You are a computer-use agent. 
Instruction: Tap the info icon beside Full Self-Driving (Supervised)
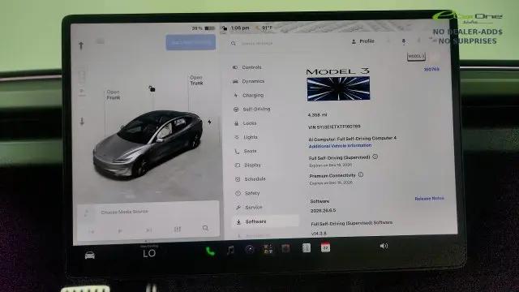[375, 157]
